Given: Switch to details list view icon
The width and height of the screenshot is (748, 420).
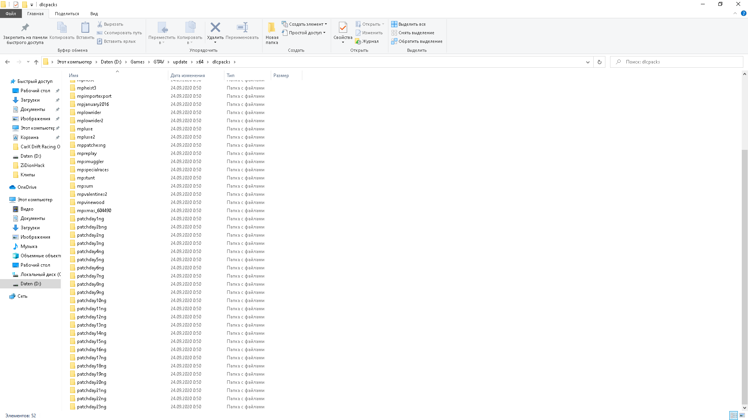Looking at the screenshot, I should (733, 415).
